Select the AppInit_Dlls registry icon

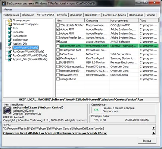click(10, 44)
